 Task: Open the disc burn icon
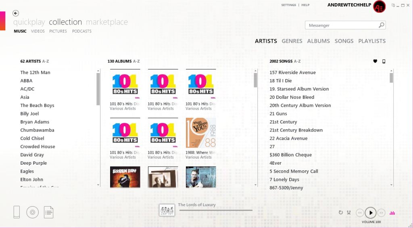point(32,212)
